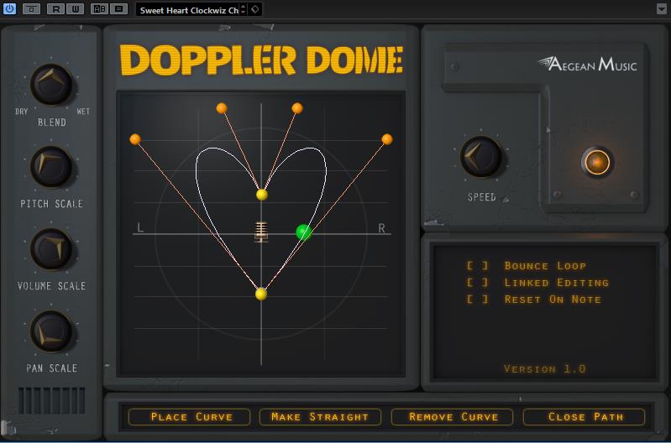Click the bypass effect button beside power
The width and height of the screenshot is (671, 443).
pos(31,9)
